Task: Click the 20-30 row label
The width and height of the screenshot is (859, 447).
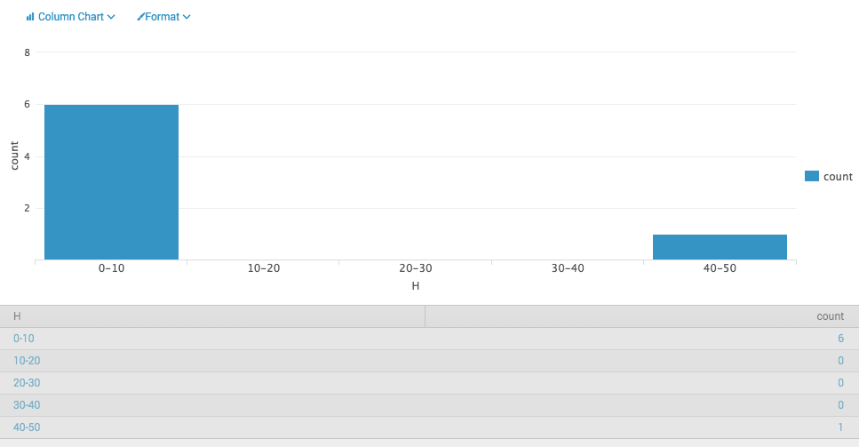Action: coord(27,383)
